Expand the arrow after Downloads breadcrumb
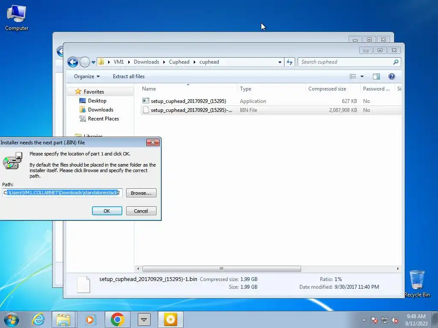This screenshot has width=438, height=328. pyautogui.click(x=164, y=62)
